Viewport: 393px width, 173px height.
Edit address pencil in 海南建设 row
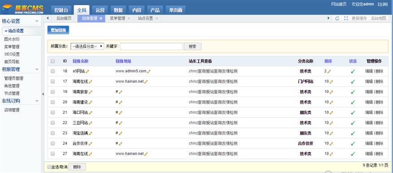(x=120, y=102)
